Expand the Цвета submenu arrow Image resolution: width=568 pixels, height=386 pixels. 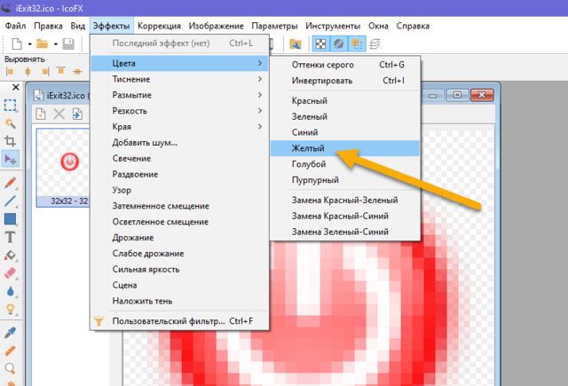point(260,63)
